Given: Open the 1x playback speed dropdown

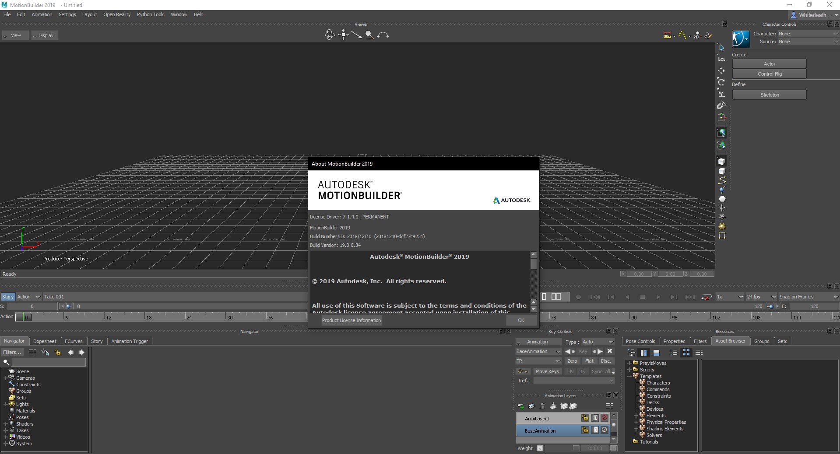Looking at the screenshot, I should 729,297.
